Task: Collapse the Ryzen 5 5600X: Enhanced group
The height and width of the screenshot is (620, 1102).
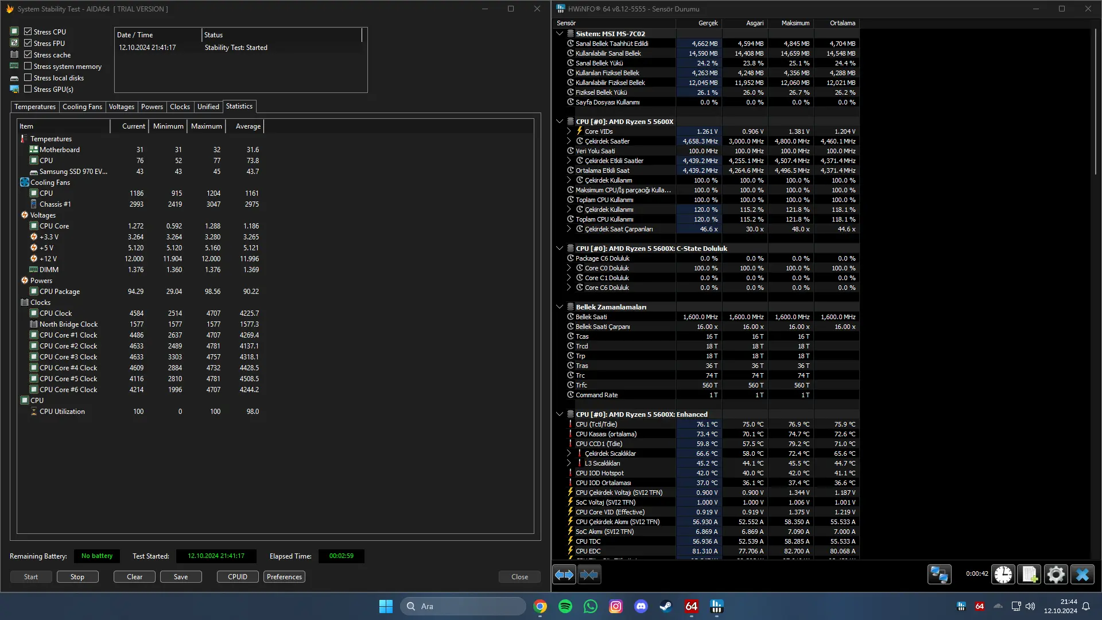Action: [x=560, y=414]
